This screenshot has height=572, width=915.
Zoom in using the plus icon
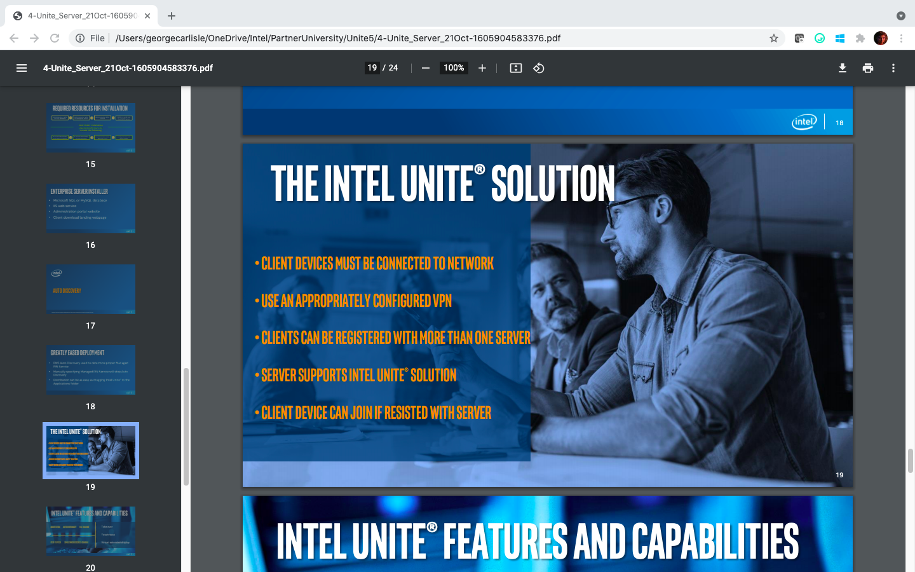point(482,68)
